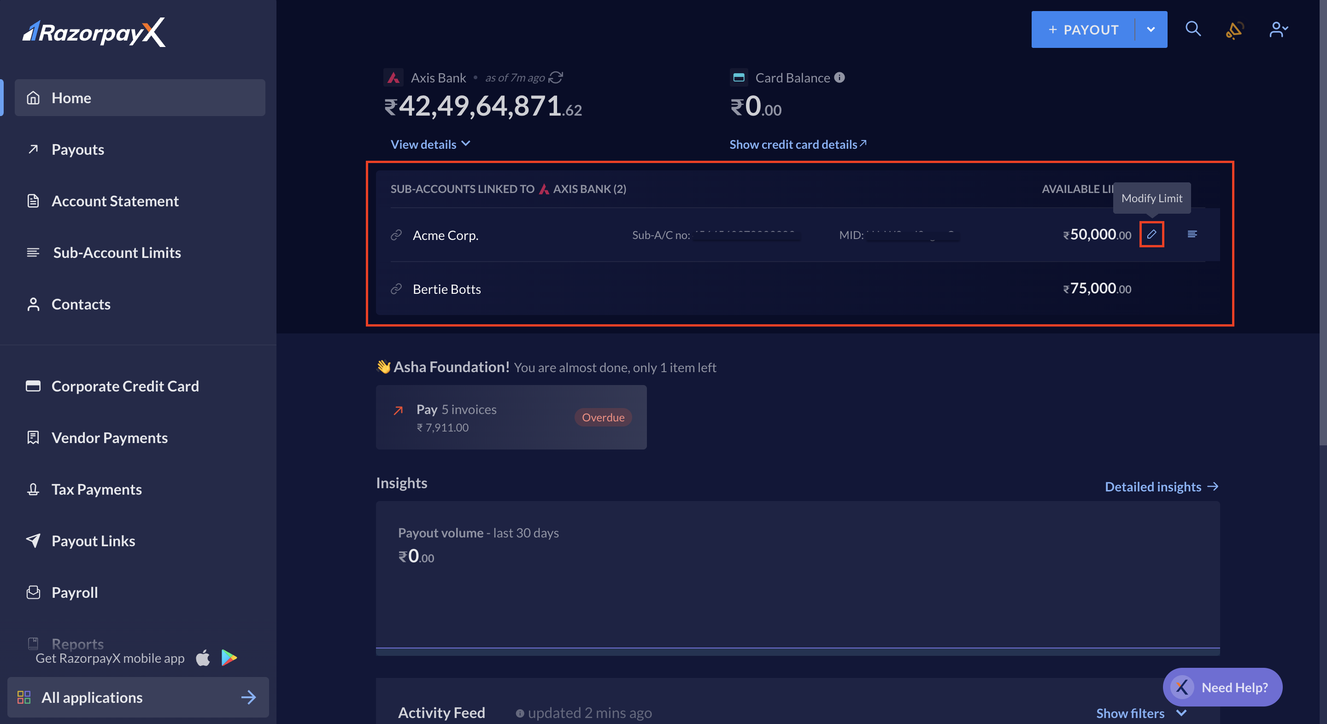Click the Home house icon
Image resolution: width=1327 pixels, height=724 pixels.
coord(33,98)
